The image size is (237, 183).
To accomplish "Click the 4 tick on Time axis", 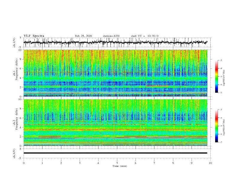I will click(x=98, y=163).
